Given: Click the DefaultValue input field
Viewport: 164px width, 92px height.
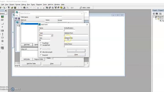Looking at the screenshot, I should point(76,46).
